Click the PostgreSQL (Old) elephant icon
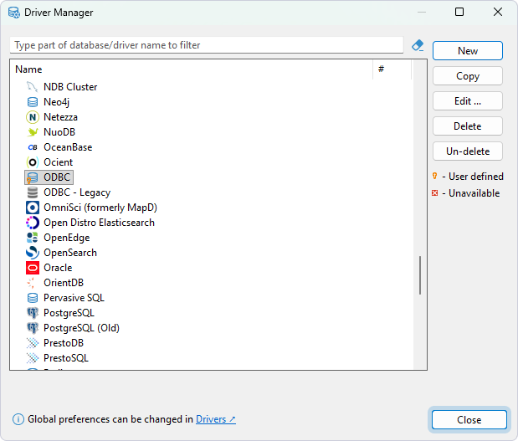 coord(33,328)
